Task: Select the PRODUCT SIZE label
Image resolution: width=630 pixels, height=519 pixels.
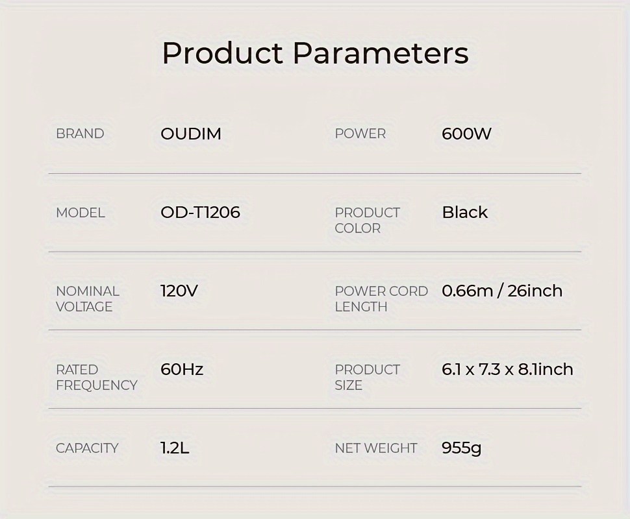Action: point(367,378)
